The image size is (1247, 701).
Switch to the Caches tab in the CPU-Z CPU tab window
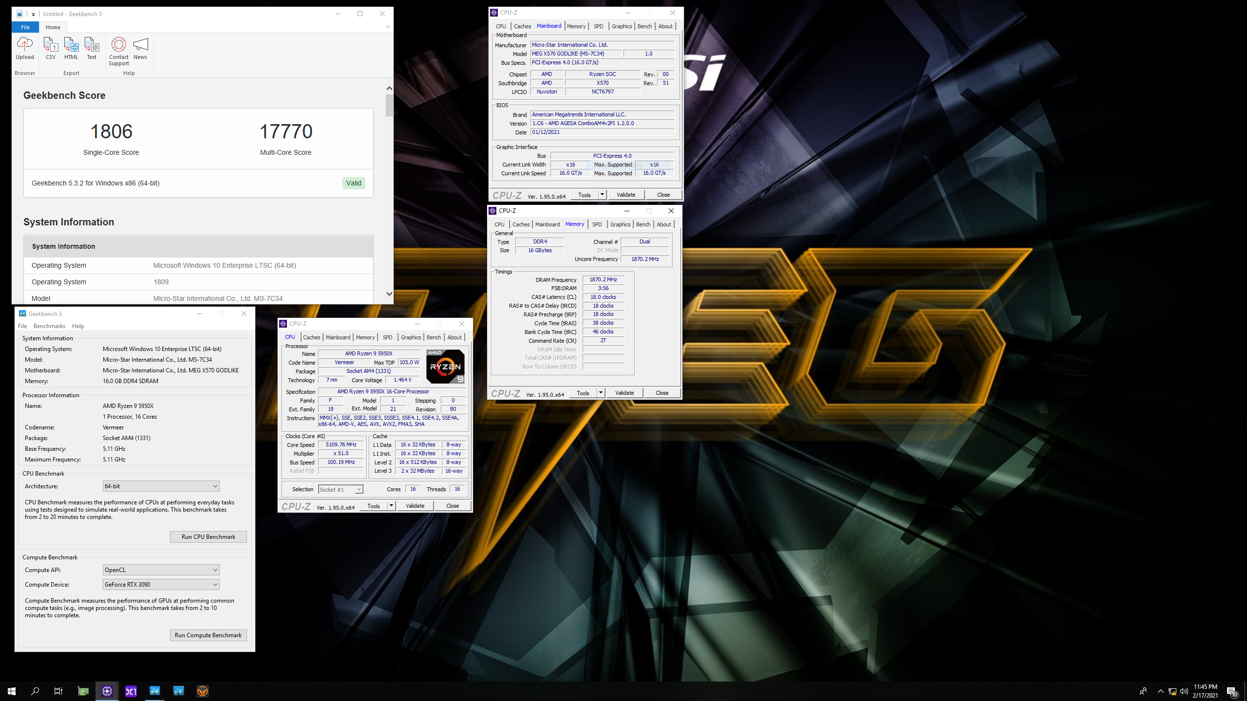click(311, 337)
